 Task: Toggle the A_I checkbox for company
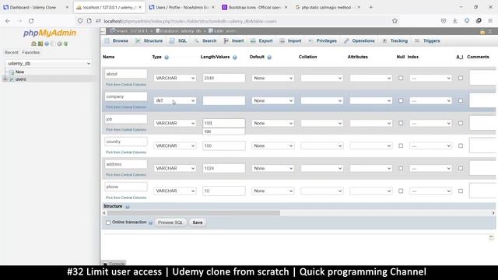pos(461,100)
